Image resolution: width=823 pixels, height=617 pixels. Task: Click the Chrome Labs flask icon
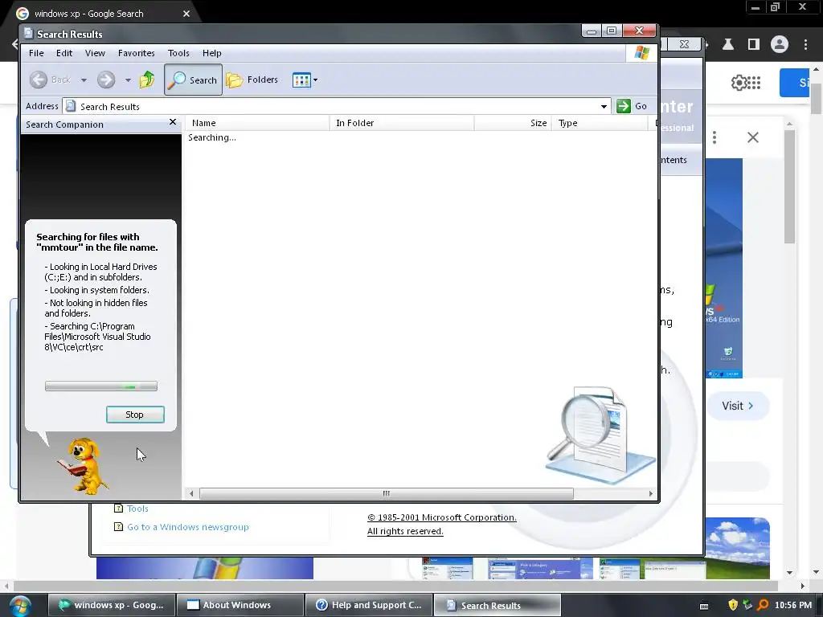728,45
